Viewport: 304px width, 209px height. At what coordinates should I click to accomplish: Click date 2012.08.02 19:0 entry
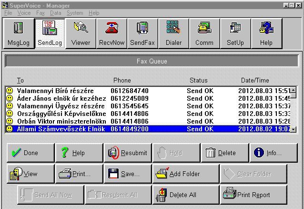click(x=264, y=129)
